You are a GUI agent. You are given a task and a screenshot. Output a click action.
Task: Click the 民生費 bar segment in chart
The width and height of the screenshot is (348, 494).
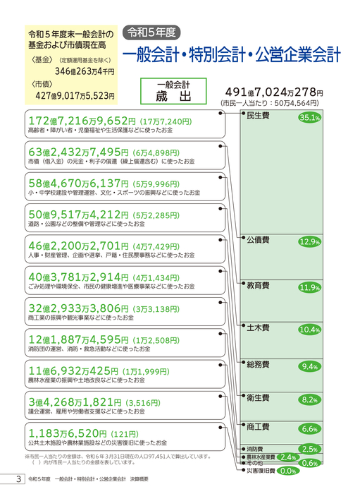tap(281, 172)
